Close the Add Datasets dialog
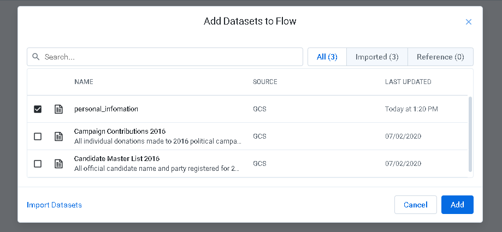This screenshot has width=502, height=232. (x=468, y=22)
